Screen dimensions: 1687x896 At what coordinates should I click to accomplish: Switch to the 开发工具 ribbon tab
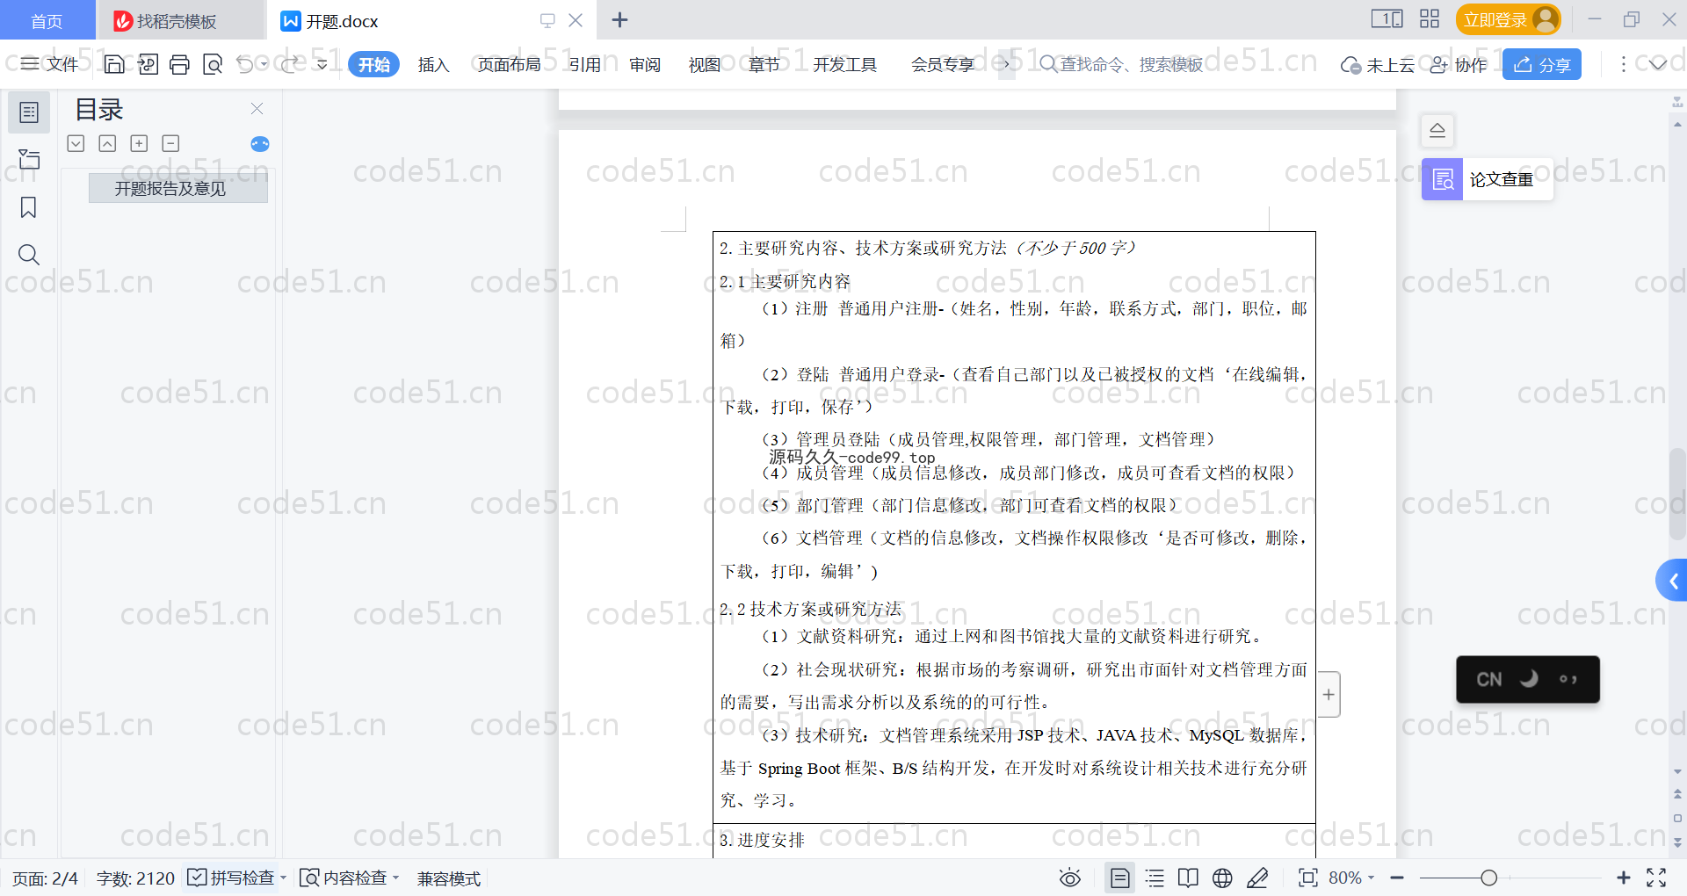point(844,65)
